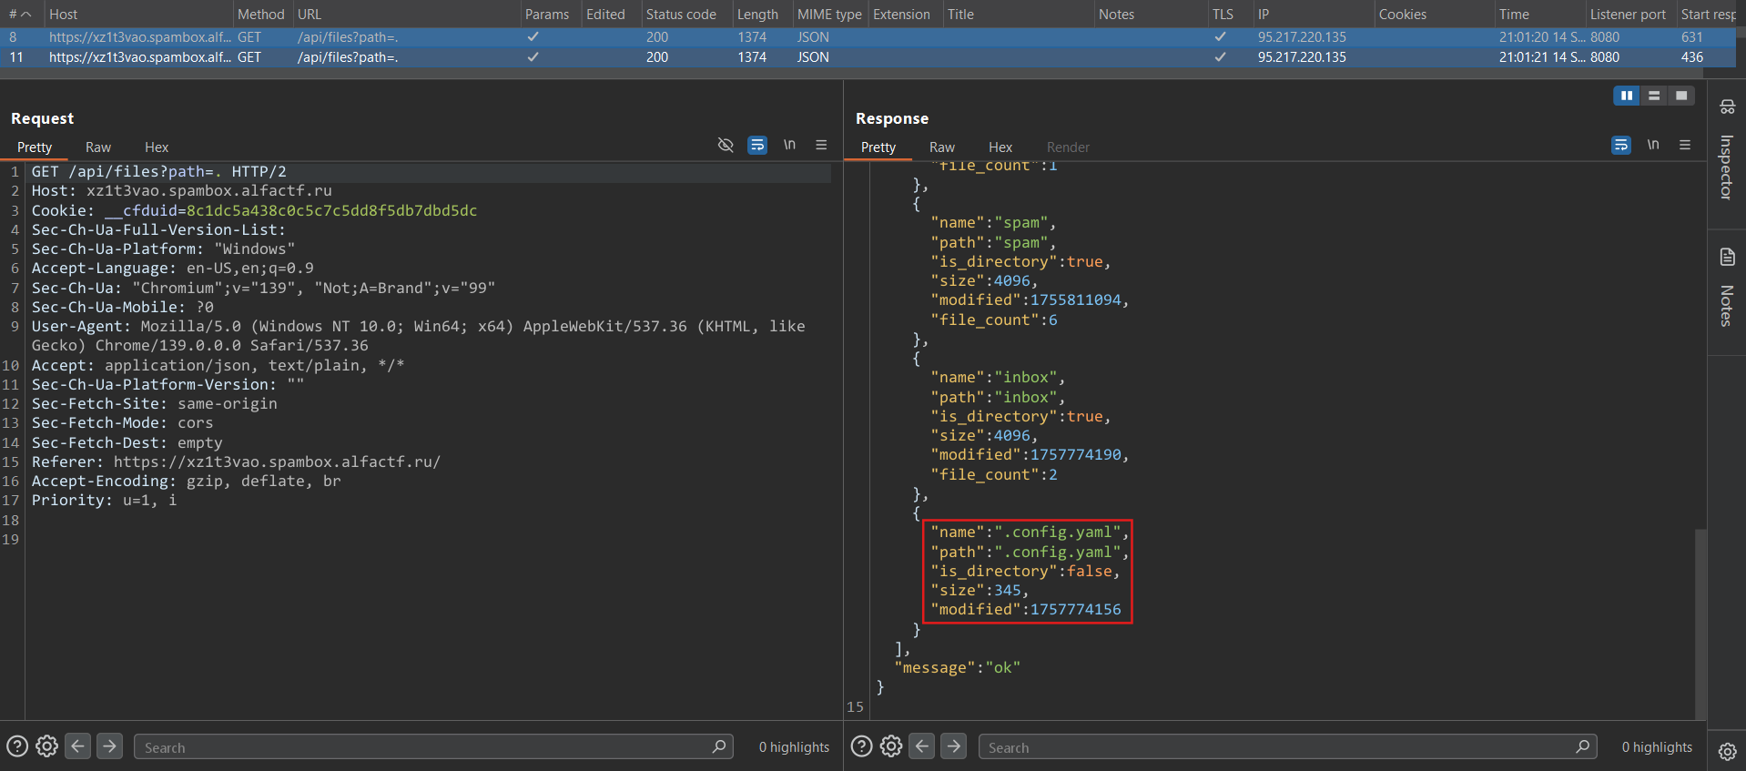
Task: Select history row number 8
Action: [273, 37]
